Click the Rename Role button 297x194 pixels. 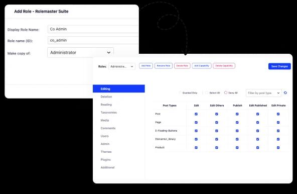point(164,66)
